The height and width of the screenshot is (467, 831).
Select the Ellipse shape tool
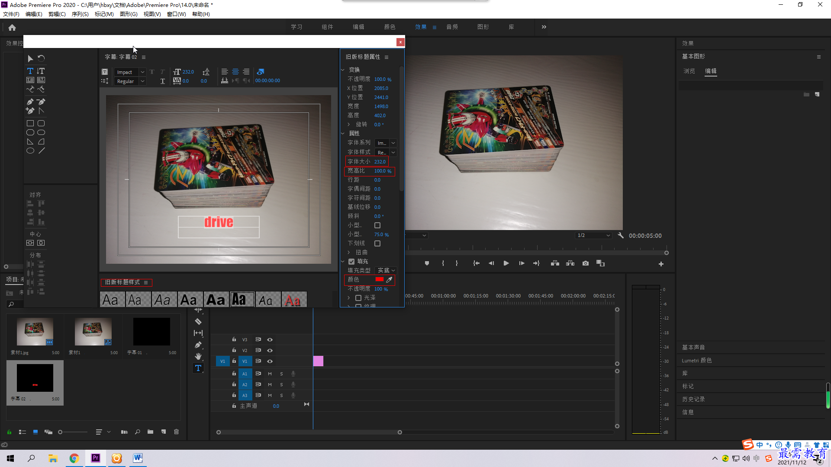(30, 151)
